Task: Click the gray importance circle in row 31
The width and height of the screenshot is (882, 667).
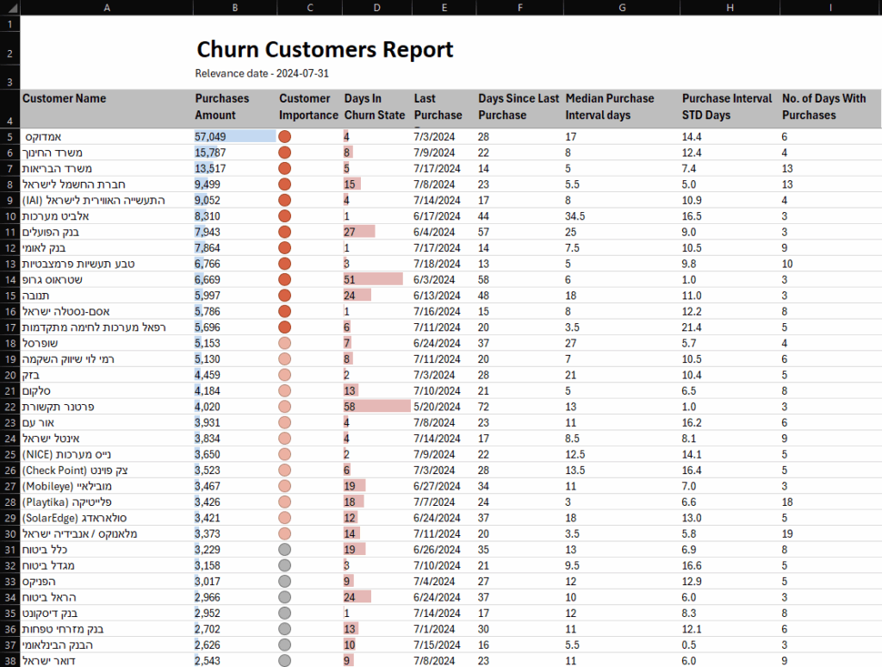Action: (285, 550)
